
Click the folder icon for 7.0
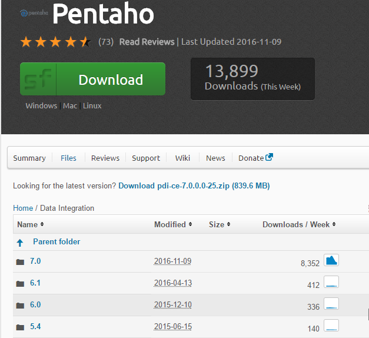click(20, 261)
